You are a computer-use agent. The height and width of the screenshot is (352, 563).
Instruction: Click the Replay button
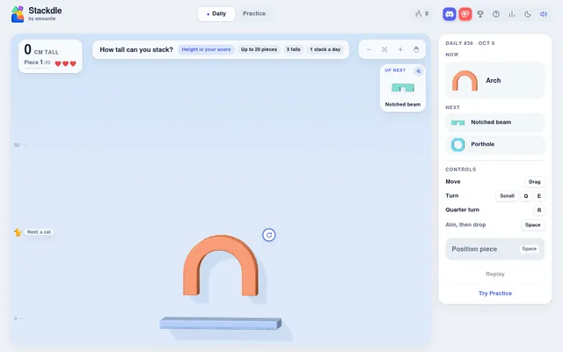pos(495,274)
